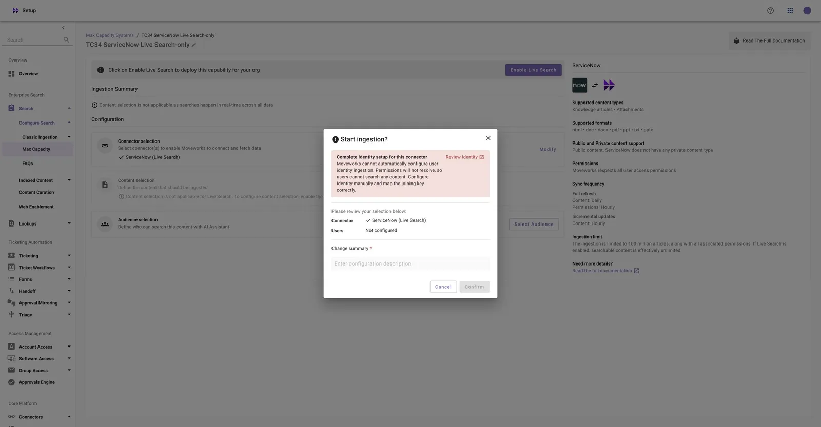Click Modify for connector selection
Screen dimensions: 821x427
(548, 149)
